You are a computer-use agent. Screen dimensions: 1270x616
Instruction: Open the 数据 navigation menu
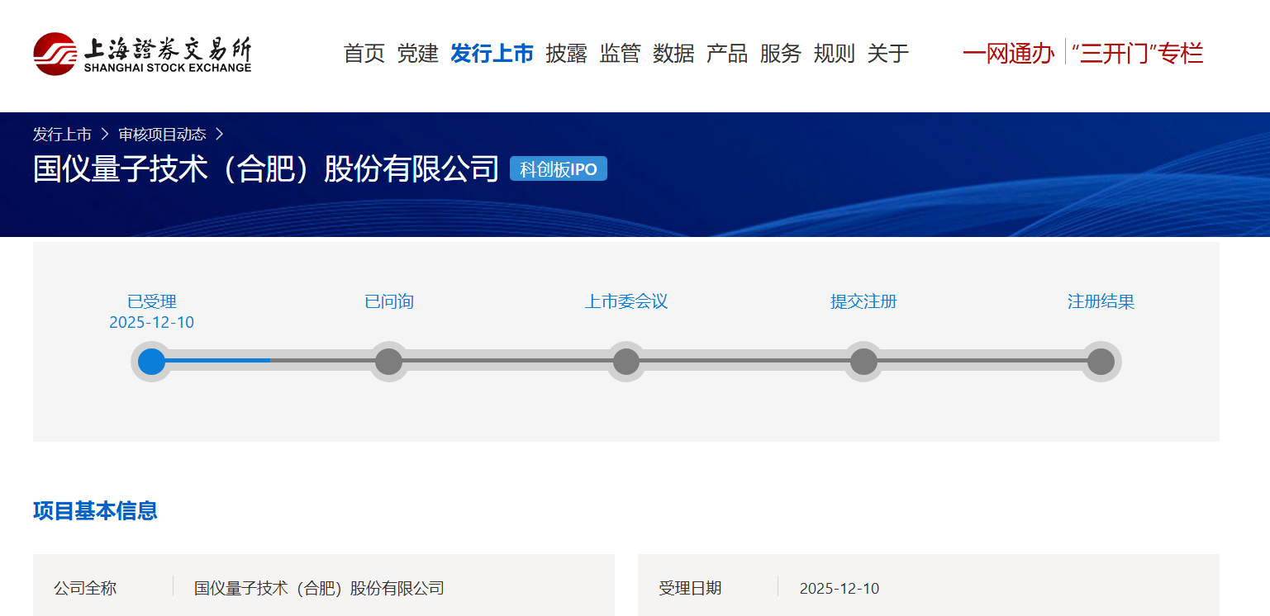673,54
